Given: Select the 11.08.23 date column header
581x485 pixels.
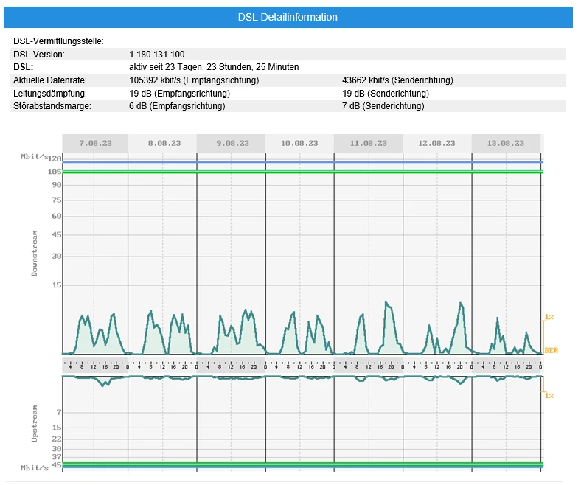Looking at the screenshot, I should tap(369, 144).
